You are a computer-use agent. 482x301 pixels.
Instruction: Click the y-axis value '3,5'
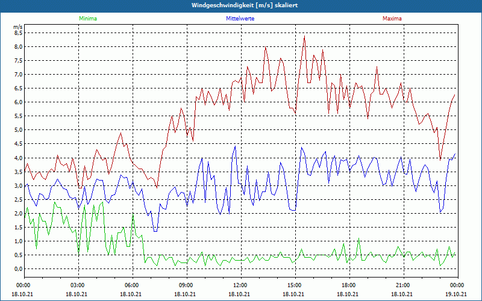(x=19, y=172)
